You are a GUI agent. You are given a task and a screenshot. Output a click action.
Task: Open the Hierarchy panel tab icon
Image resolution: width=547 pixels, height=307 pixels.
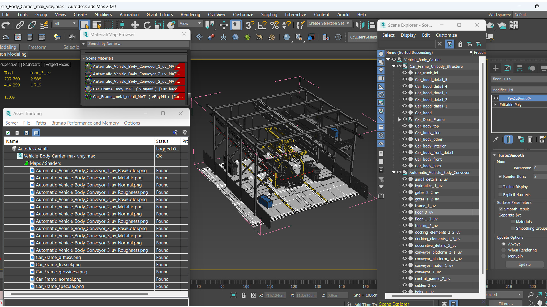(520, 68)
